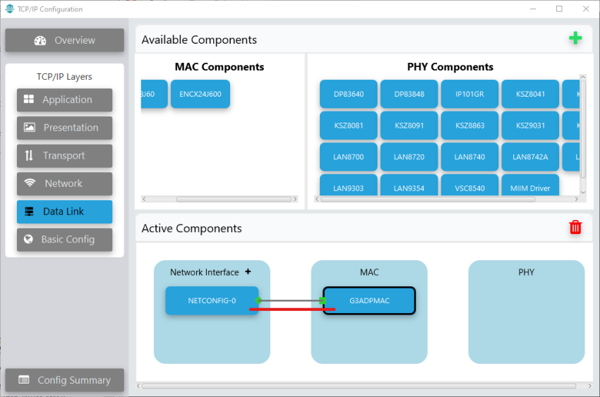Select the Transport layer

pyautogui.click(x=65, y=156)
